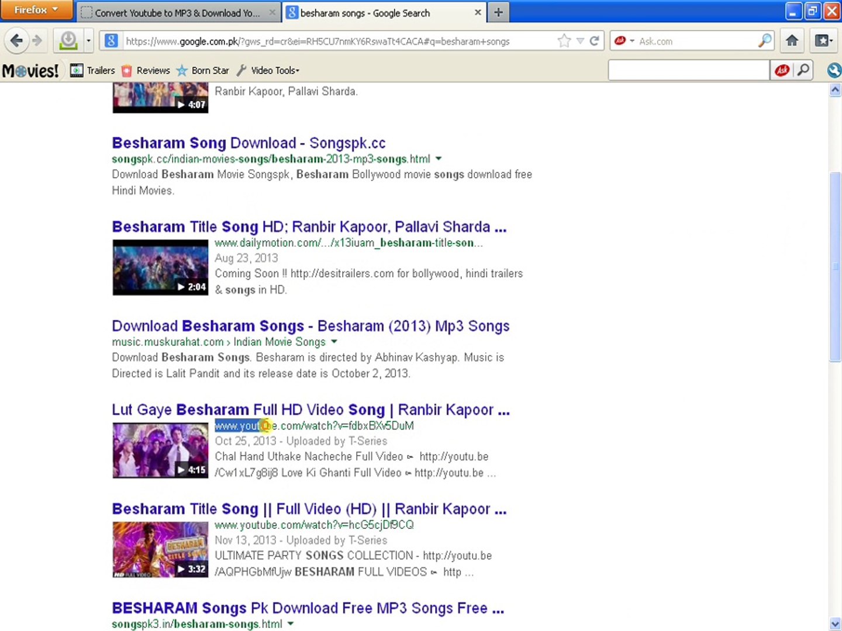Viewport: 842px width, 631px height.
Task: Expand options arrow beside music.muskurahat.com URL
Action: 334,342
